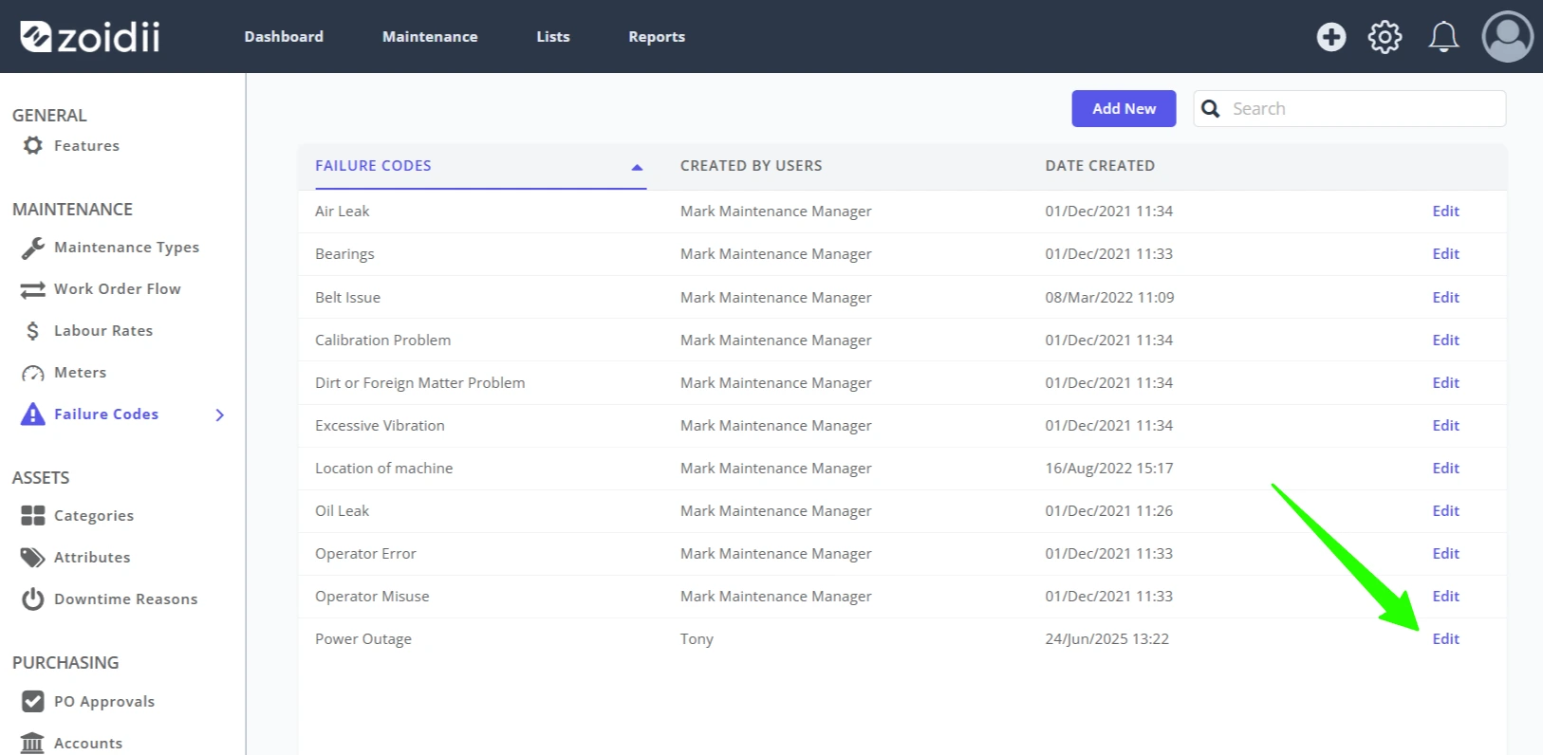Open the plus quick-add icon
1543x755 pixels.
(x=1331, y=37)
